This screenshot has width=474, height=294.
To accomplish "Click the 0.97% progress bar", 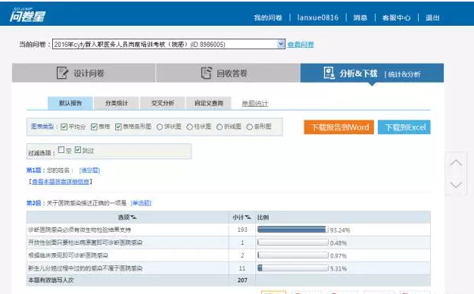I will [293, 255].
